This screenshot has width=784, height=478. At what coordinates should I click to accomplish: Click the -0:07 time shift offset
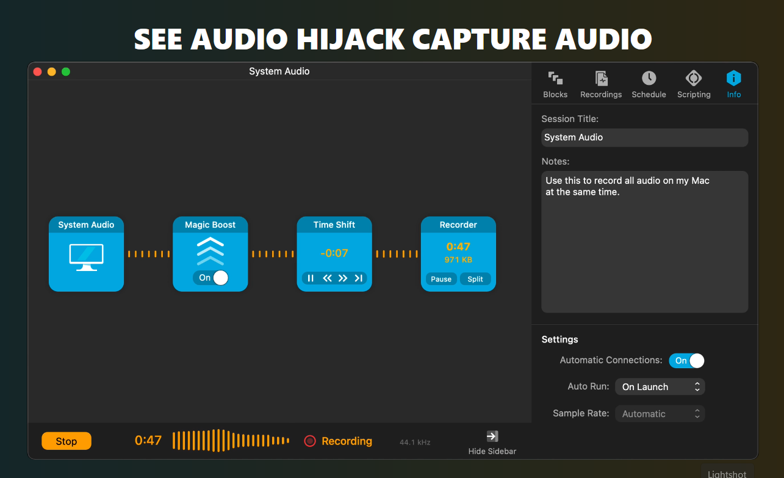click(334, 253)
